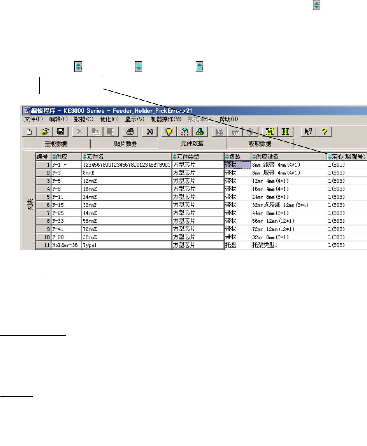Screen dimensions: 367x446
Task: Click the light bulb toolbar icon
Action: (169, 132)
